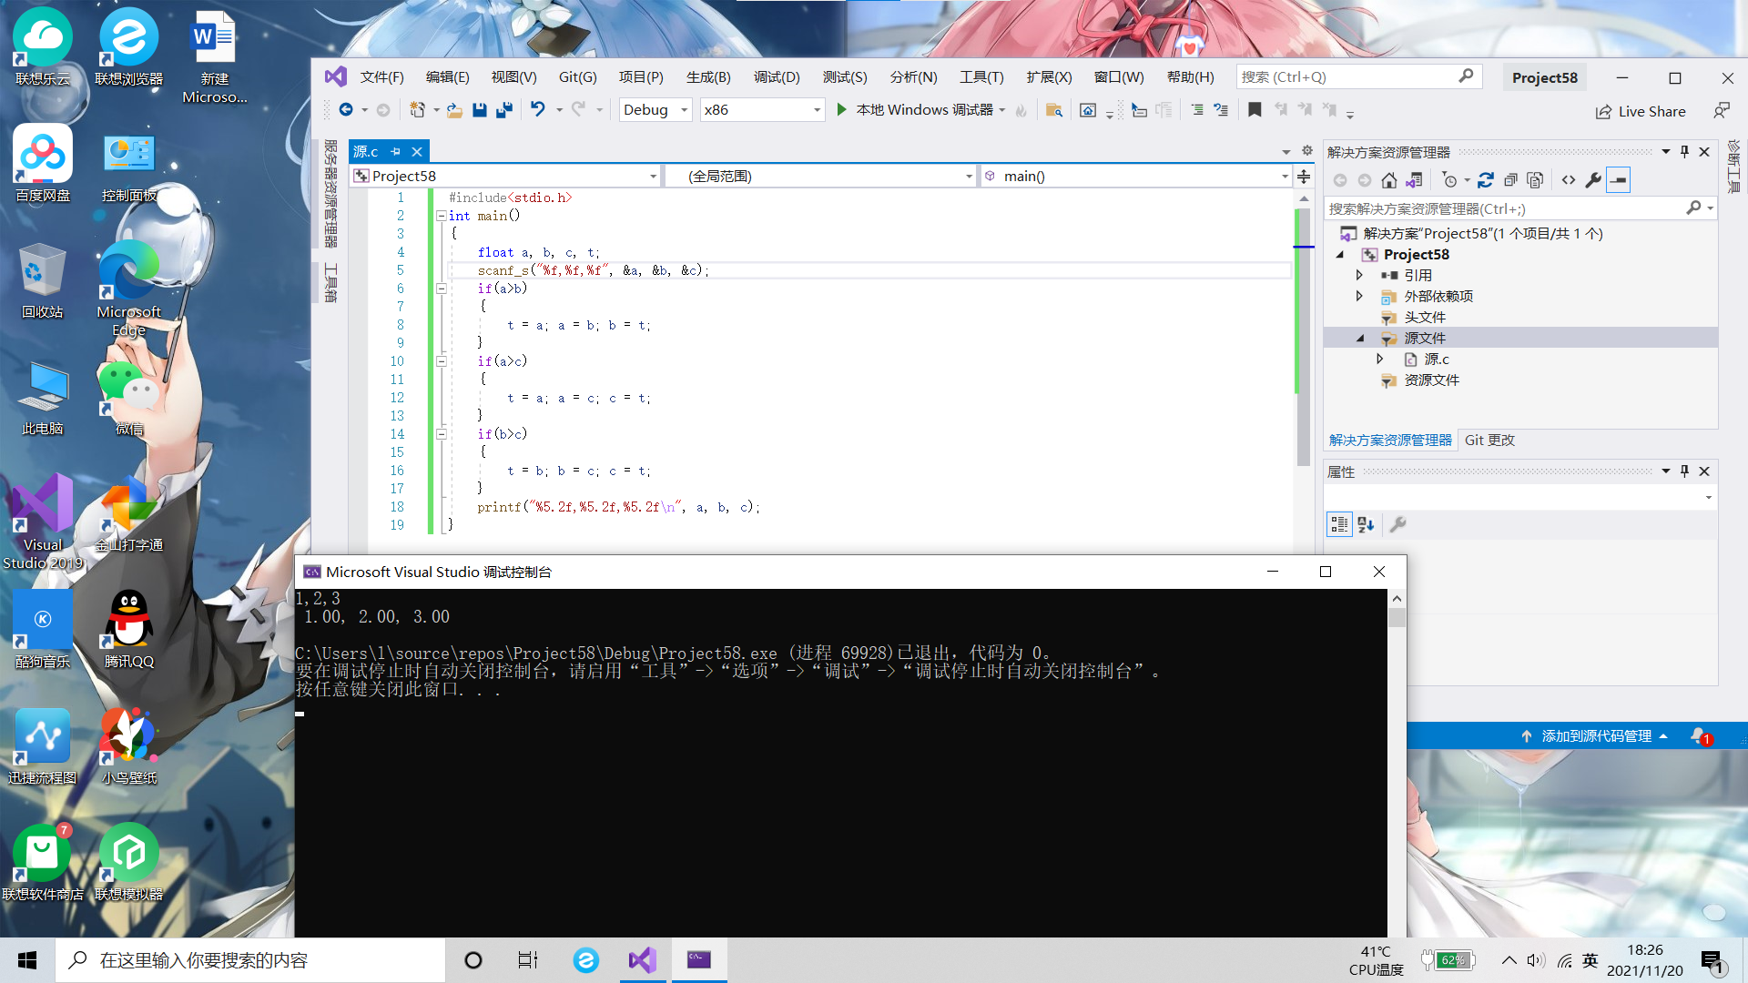Viewport: 1748px width, 983px height.
Task: Click the Solution Explorer Home icon
Action: (1388, 180)
